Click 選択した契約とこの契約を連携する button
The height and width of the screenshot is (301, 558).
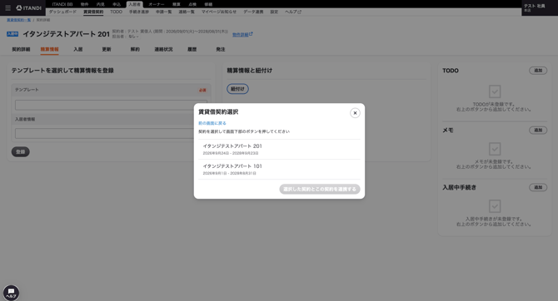pyautogui.click(x=320, y=189)
